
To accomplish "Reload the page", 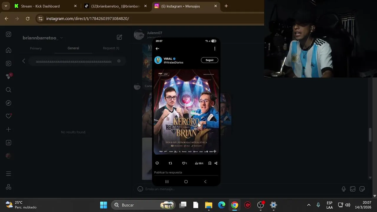I will [28, 19].
